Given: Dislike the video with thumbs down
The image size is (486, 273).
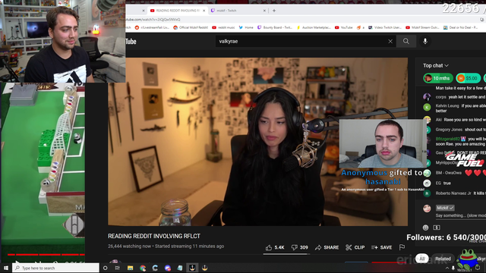Looking at the screenshot, I should point(299,247).
